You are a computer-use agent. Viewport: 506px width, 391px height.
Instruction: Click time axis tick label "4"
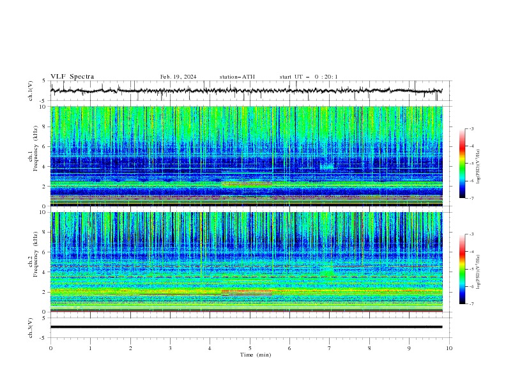coord(210,348)
